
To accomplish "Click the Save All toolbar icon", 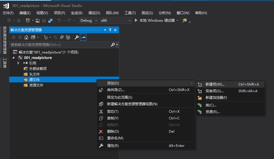I will pos(50,21).
